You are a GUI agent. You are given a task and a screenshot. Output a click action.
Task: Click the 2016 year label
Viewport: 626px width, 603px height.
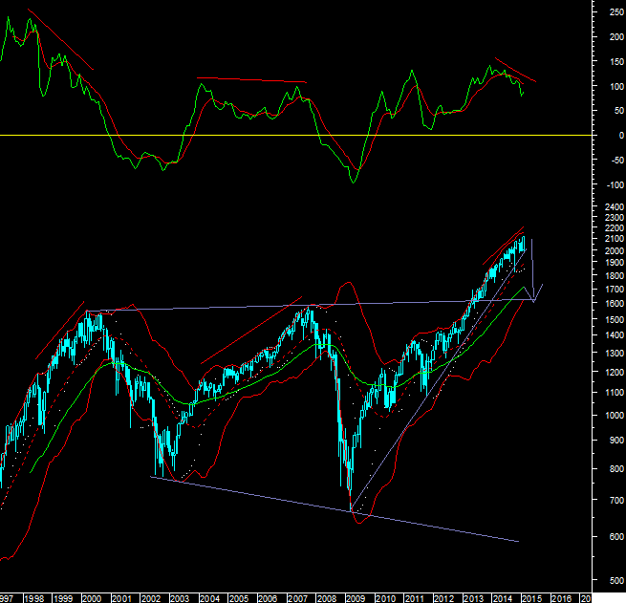(561, 598)
